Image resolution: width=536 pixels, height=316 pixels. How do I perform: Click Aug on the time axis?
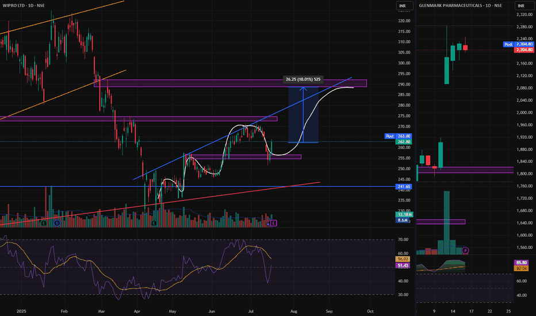click(x=293, y=311)
